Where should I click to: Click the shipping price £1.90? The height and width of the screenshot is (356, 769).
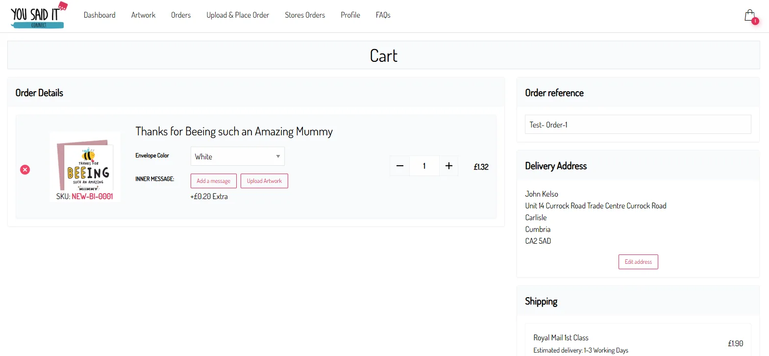(735, 343)
